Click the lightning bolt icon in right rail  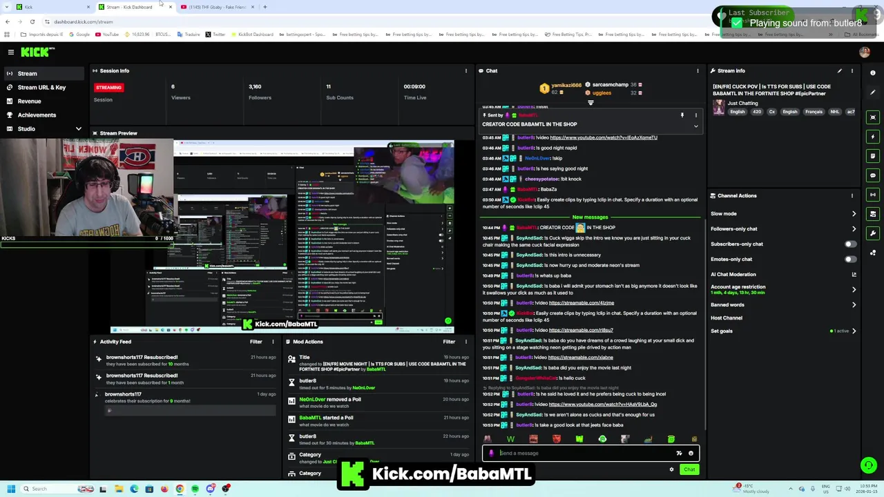pyautogui.click(x=873, y=137)
